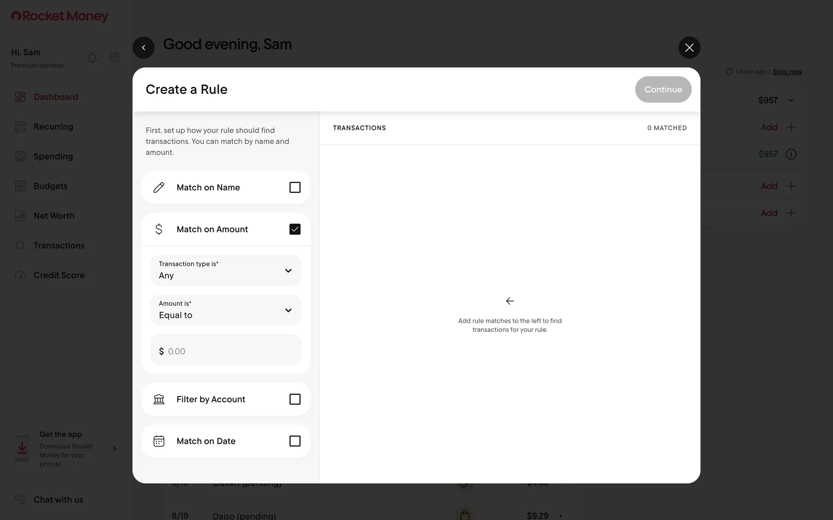Expand the $957 chevron
Image resolution: width=833 pixels, height=520 pixels.
point(791,100)
